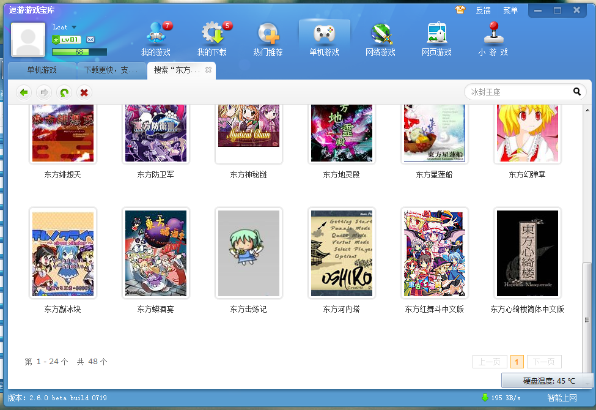Open 东方蟒酒宴 game cover
The width and height of the screenshot is (596, 410).
coord(156,253)
